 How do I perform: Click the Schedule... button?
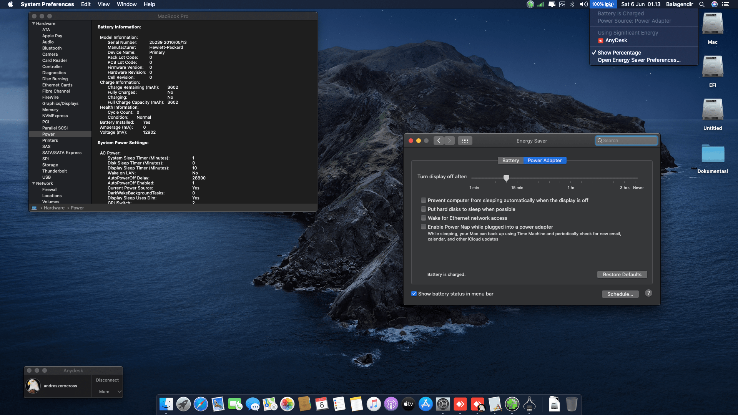coord(620,294)
